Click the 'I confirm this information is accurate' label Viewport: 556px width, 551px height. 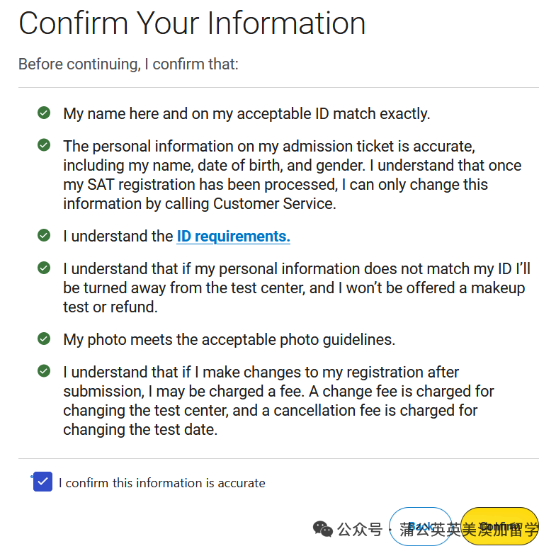[x=162, y=483]
